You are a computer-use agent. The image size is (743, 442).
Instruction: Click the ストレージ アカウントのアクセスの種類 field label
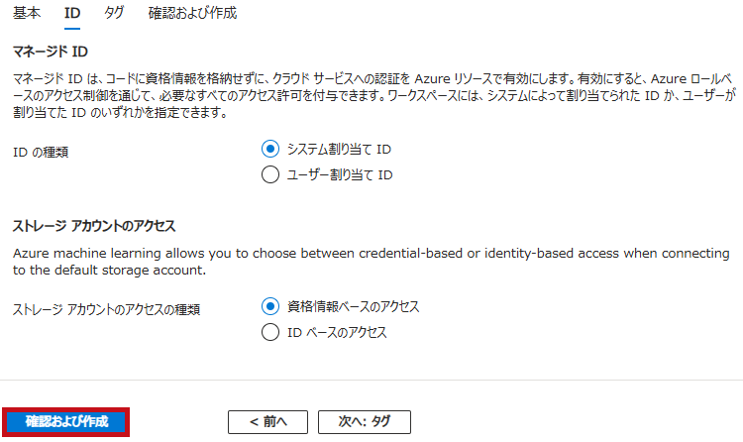click(107, 309)
